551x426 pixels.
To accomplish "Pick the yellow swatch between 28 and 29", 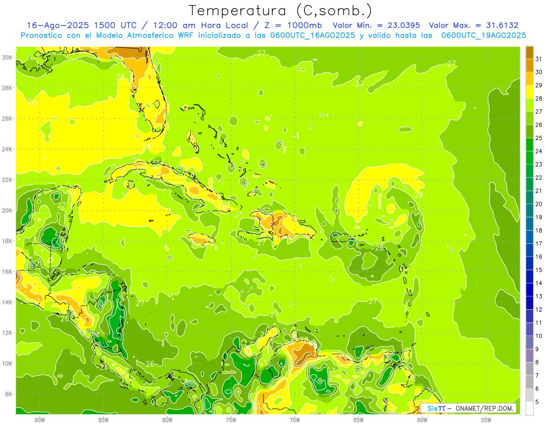I will click(x=529, y=91).
